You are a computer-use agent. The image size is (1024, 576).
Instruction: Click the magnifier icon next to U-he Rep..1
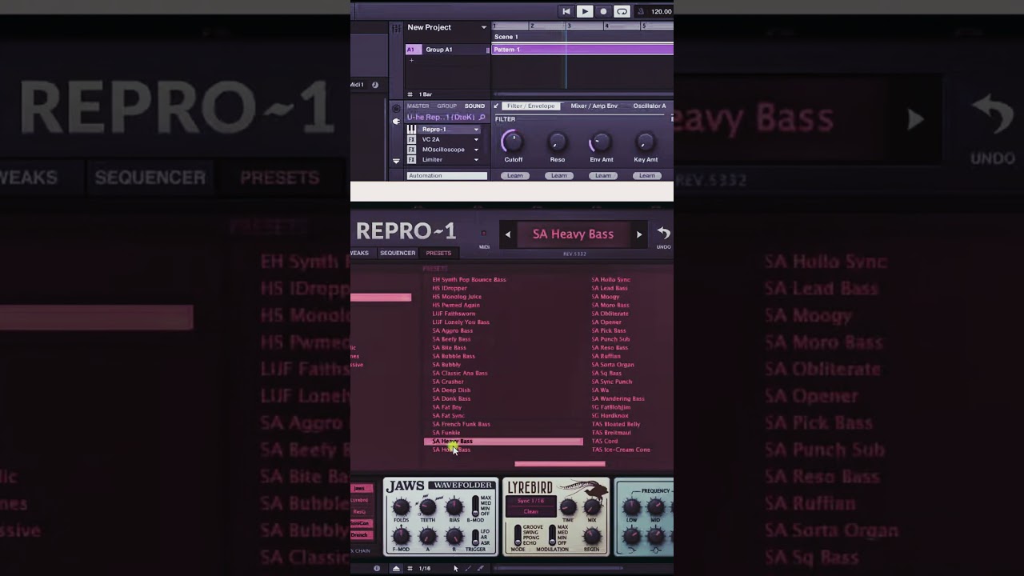pyautogui.click(x=482, y=118)
